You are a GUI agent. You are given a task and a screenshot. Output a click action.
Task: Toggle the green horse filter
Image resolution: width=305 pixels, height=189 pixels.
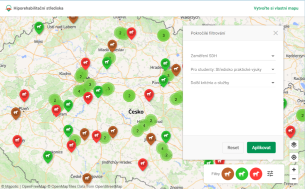point(242,173)
